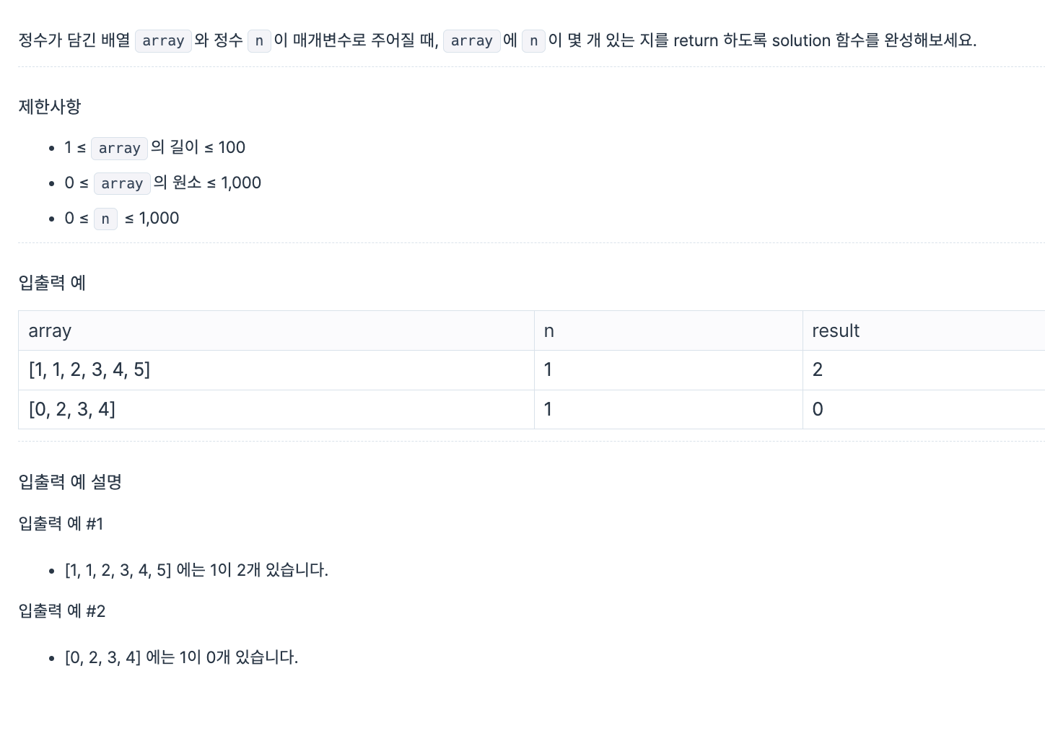Click result cell showing 0
Viewport: 1045px width, 736px height.
924,409
